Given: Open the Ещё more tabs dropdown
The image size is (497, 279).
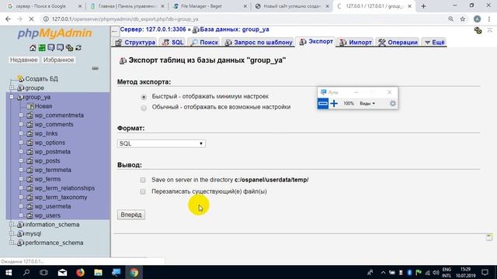Looking at the screenshot, I should (435, 43).
